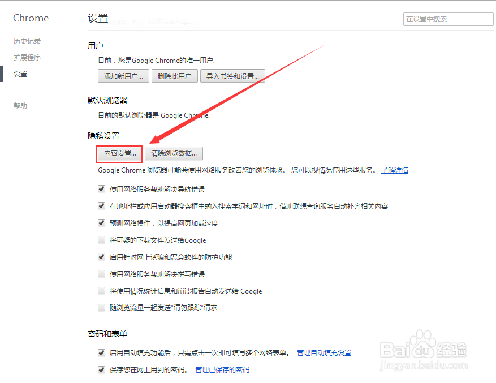Uncheck 保存您在网上用到的密码
This screenshot has height=383, width=496.
click(x=101, y=369)
